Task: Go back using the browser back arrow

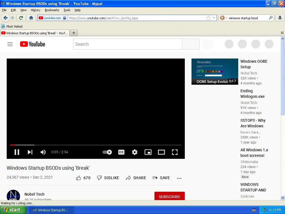Action: 5,18
